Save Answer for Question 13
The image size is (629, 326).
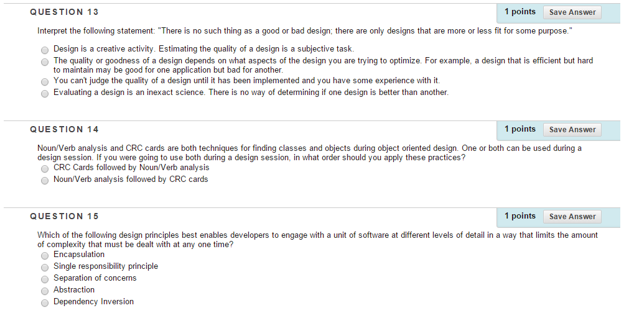[572, 12]
